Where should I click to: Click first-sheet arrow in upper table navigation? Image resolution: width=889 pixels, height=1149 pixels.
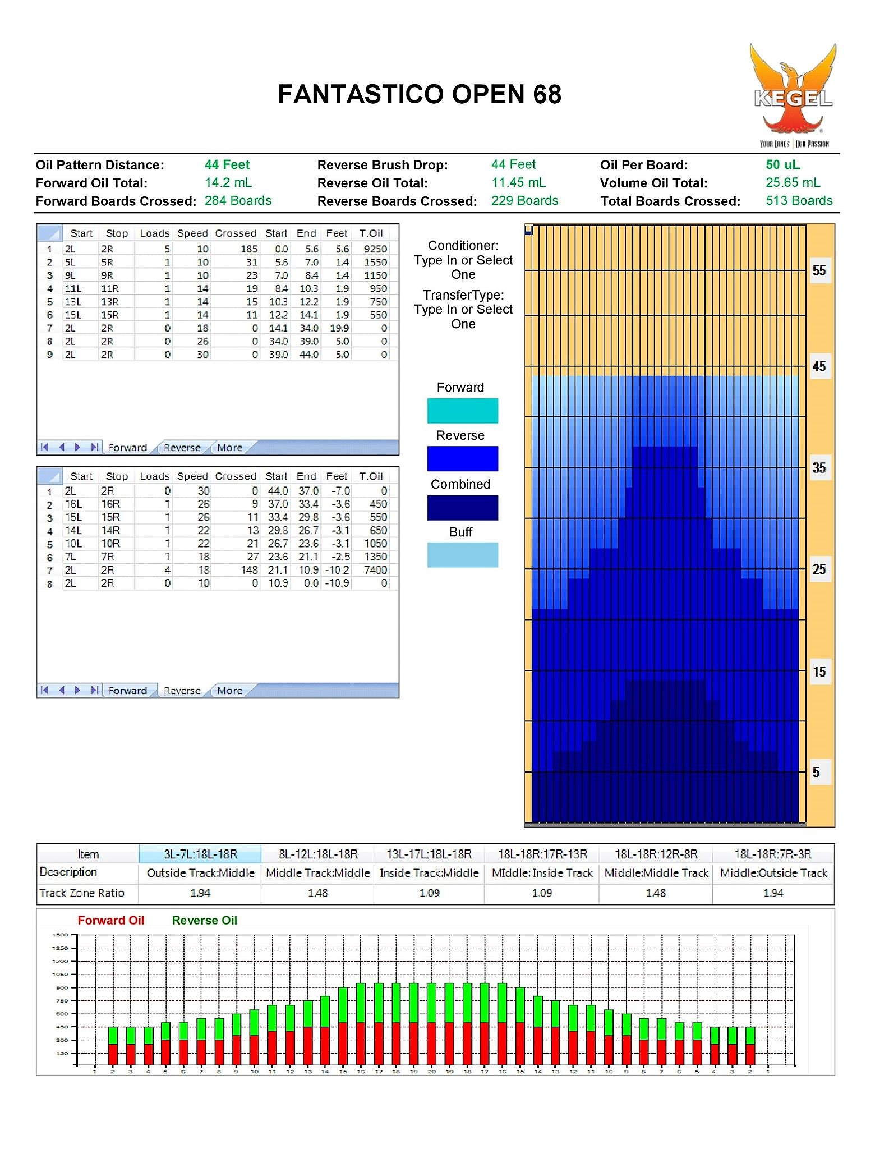point(45,447)
